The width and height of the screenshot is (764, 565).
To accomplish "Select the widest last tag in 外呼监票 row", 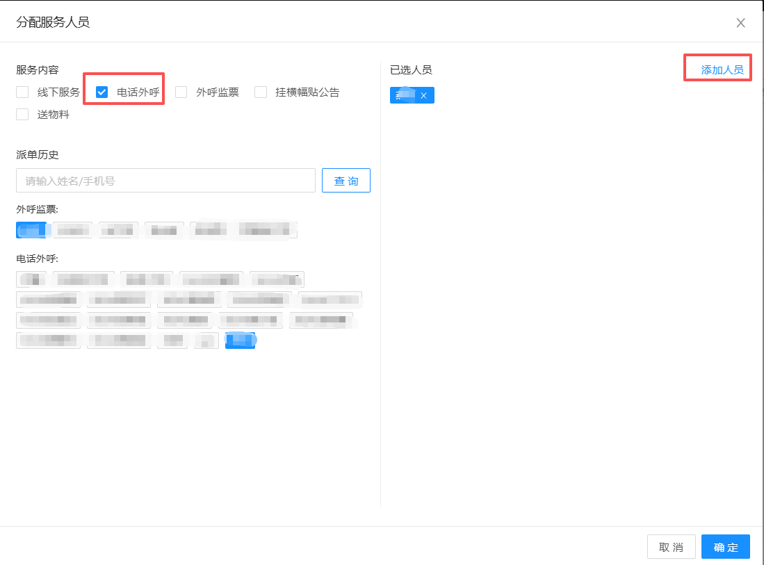I will [x=244, y=230].
